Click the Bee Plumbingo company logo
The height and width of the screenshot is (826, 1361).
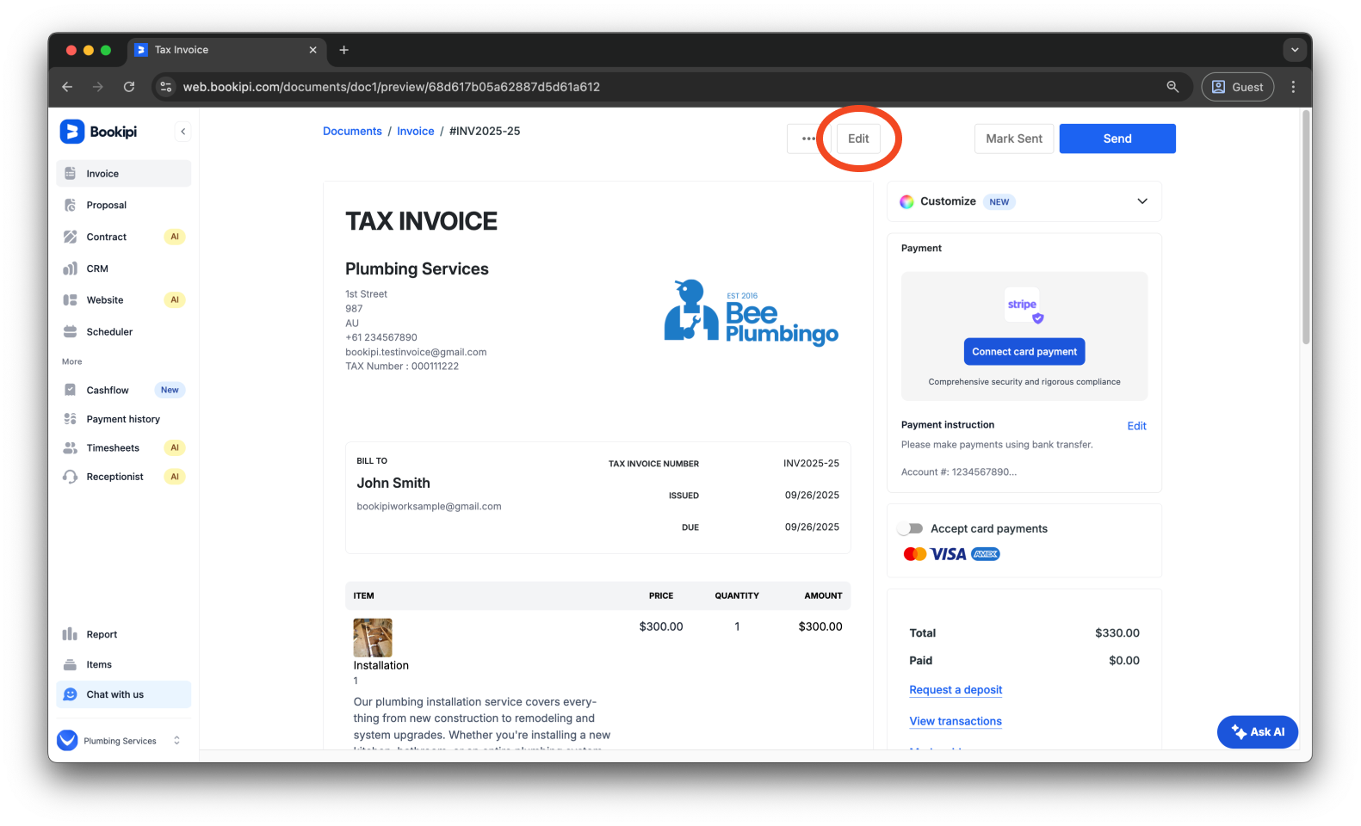[751, 312]
